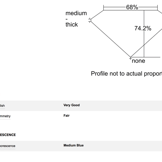Select the word medium in girdle label

click(x=76, y=13)
